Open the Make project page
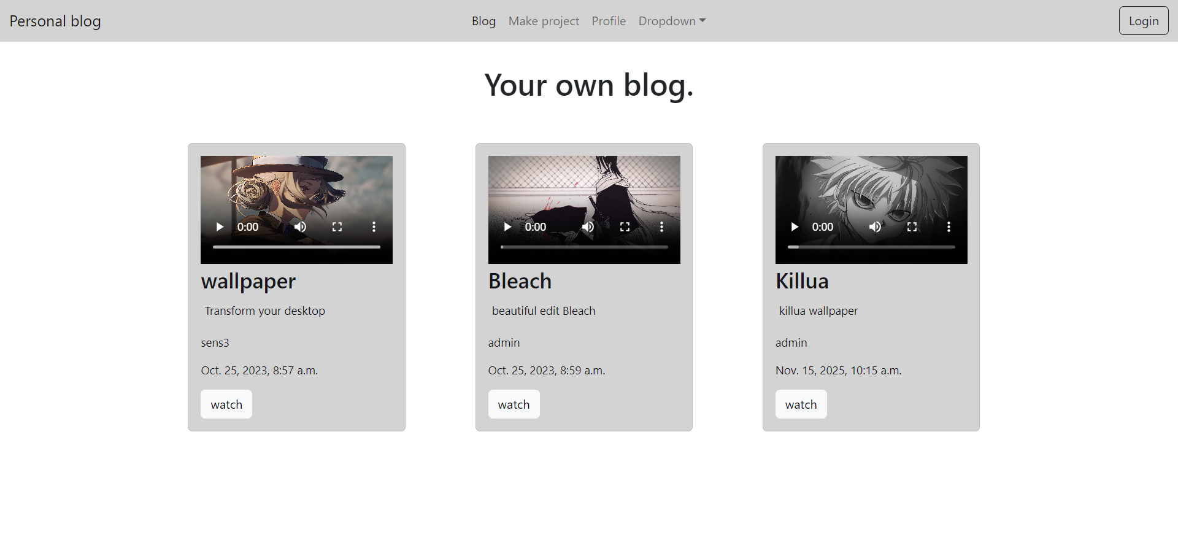The width and height of the screenshot is (1178, 556). click(x=544, y=21)
